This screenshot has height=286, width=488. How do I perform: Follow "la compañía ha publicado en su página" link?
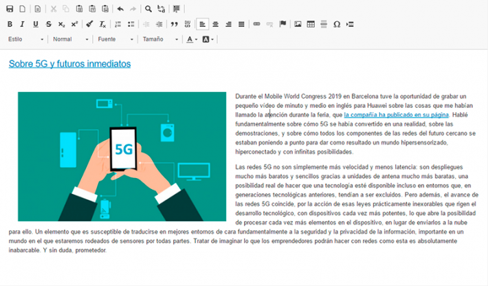point(397,115)
